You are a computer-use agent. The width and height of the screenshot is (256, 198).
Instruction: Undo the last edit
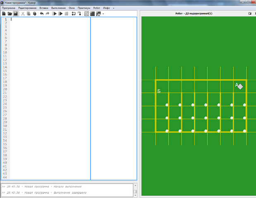click(x=42, y=14)
